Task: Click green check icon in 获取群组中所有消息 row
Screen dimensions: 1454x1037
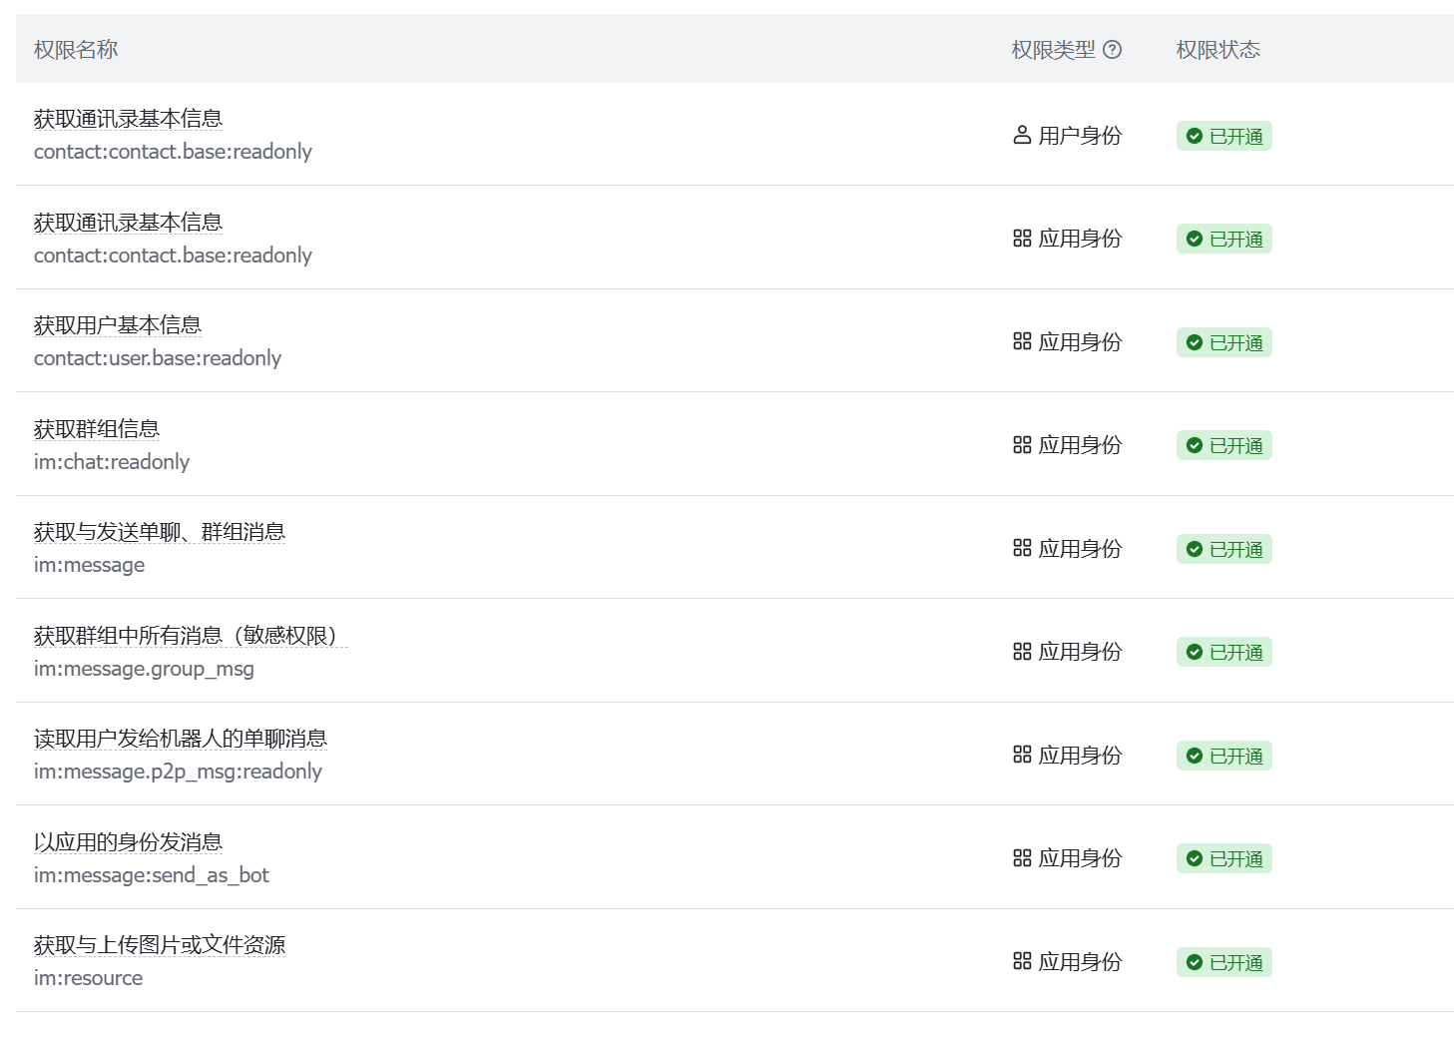Action: (x=1195, y=652)
